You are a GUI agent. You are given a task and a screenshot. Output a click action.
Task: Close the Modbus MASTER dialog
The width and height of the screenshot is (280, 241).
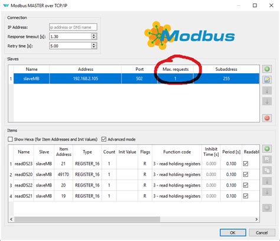click(x=271, y=5)
